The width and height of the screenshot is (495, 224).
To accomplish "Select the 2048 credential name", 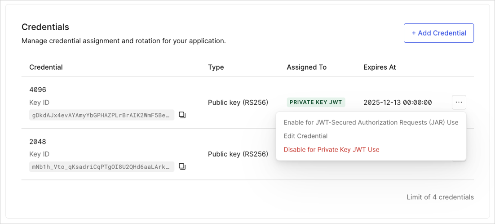I will 38,141.
